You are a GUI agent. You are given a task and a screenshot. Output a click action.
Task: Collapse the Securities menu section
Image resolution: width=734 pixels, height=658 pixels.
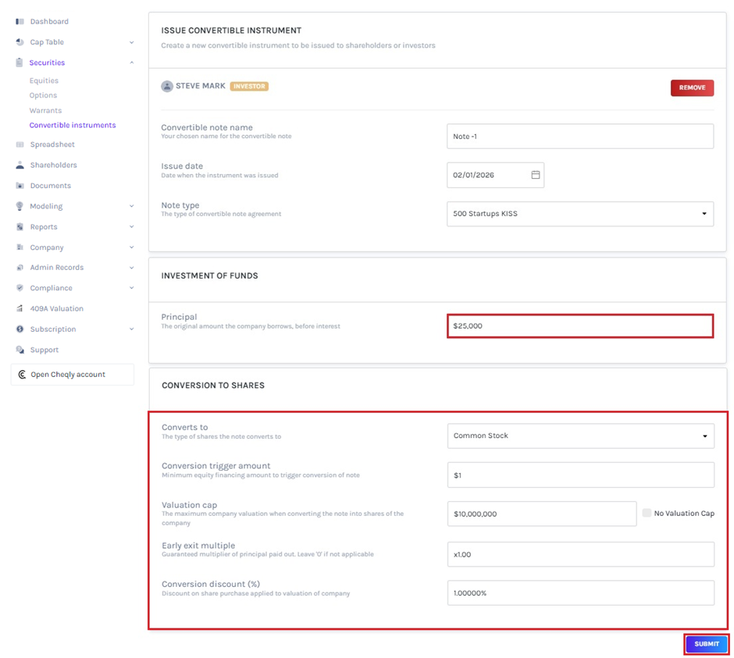pos(131,62)
